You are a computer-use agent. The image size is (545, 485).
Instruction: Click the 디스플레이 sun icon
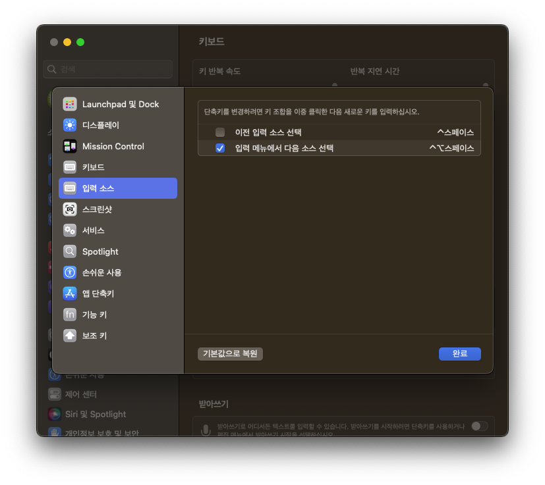click(x=70, y=125)
